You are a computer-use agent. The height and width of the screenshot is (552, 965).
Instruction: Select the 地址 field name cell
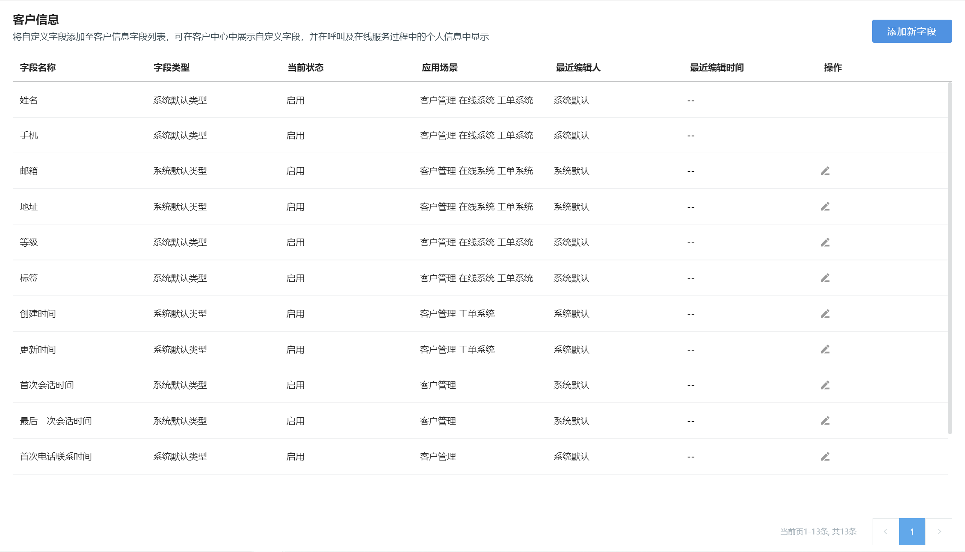pyautogui.click(x=29, y=207)
